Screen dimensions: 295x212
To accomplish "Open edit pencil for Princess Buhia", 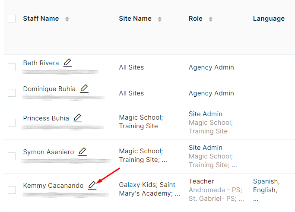I will tap(77, 118).
